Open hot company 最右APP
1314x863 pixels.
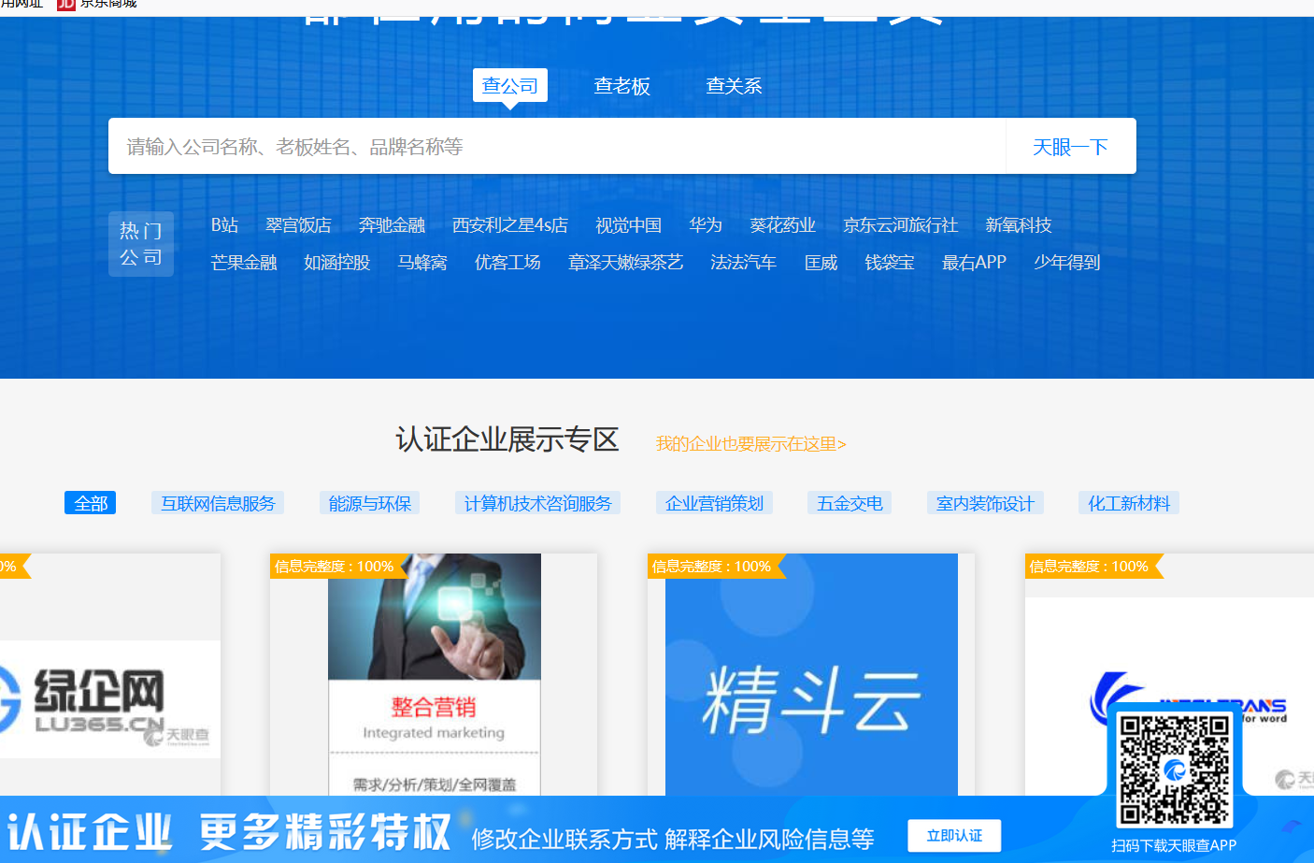click(974, 263)
